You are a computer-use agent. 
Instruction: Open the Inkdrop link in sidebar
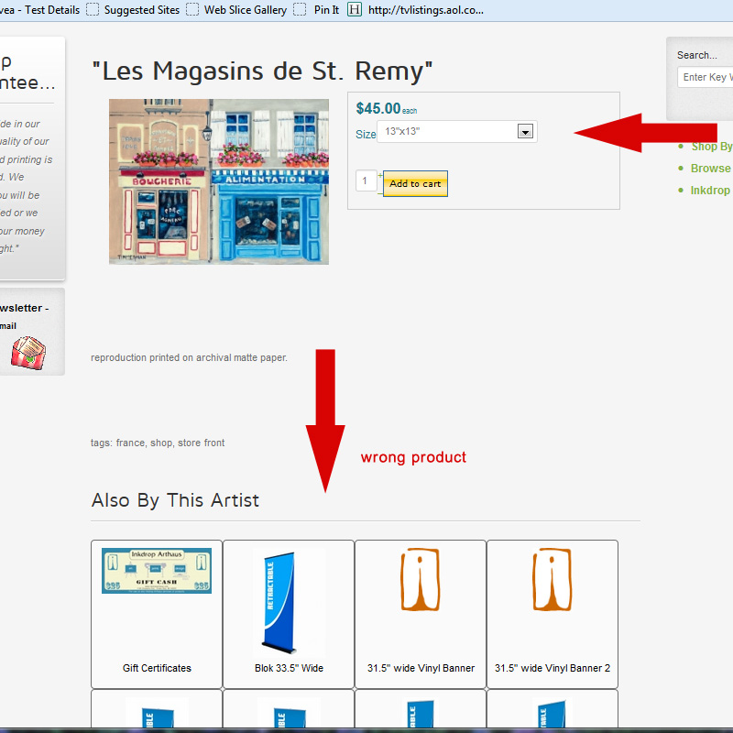(710, 191)
